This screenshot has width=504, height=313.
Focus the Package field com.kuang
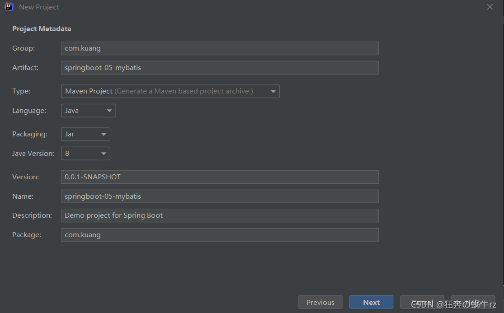point(220,235)
